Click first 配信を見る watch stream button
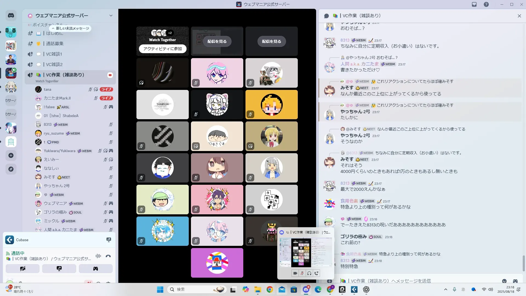 coord(217,41)
